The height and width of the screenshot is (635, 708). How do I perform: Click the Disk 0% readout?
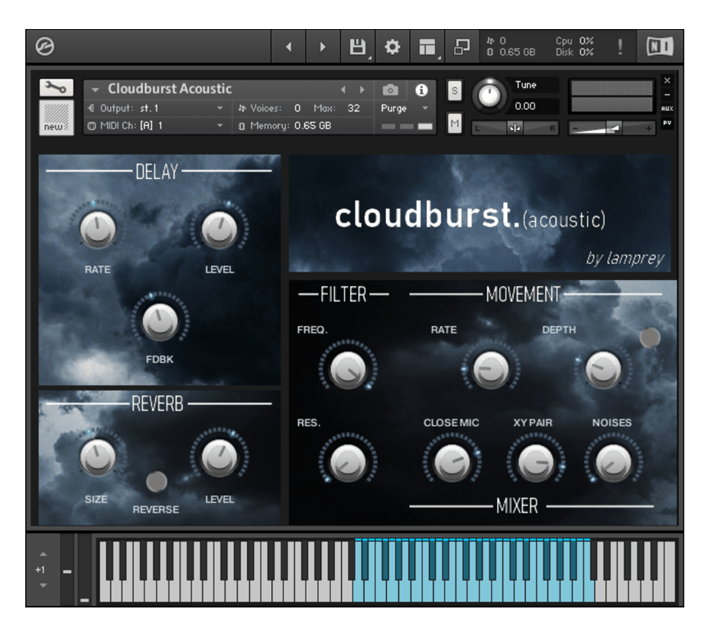[574, 53]
